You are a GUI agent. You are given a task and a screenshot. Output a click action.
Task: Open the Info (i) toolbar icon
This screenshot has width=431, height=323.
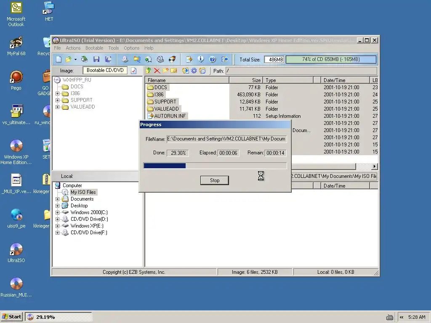(201, 59)
